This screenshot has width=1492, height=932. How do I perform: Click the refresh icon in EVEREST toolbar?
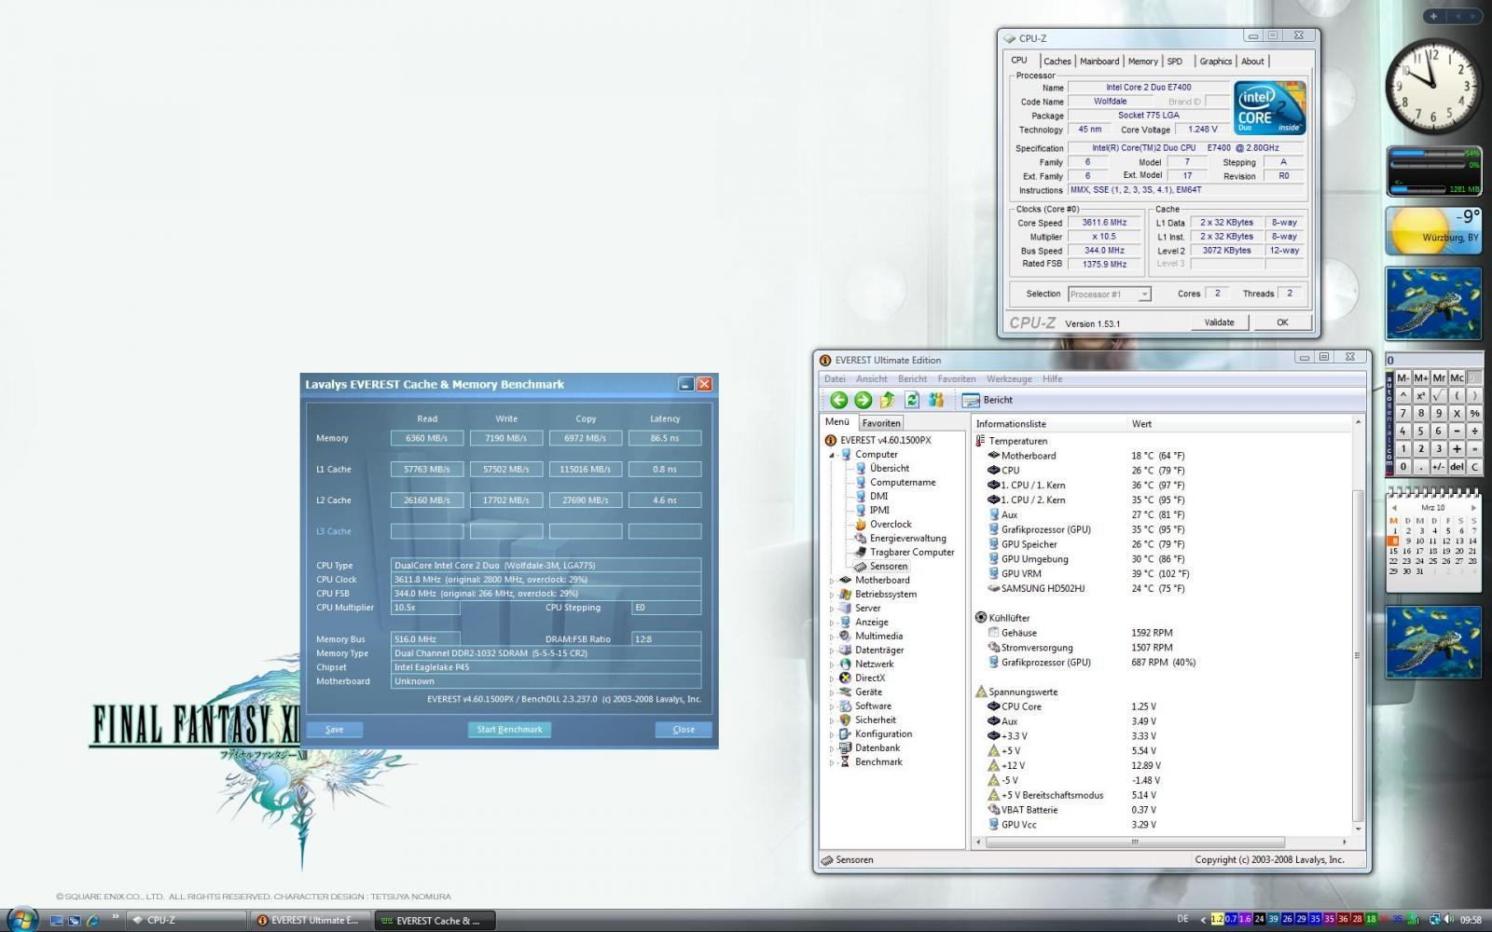(912, 400)
